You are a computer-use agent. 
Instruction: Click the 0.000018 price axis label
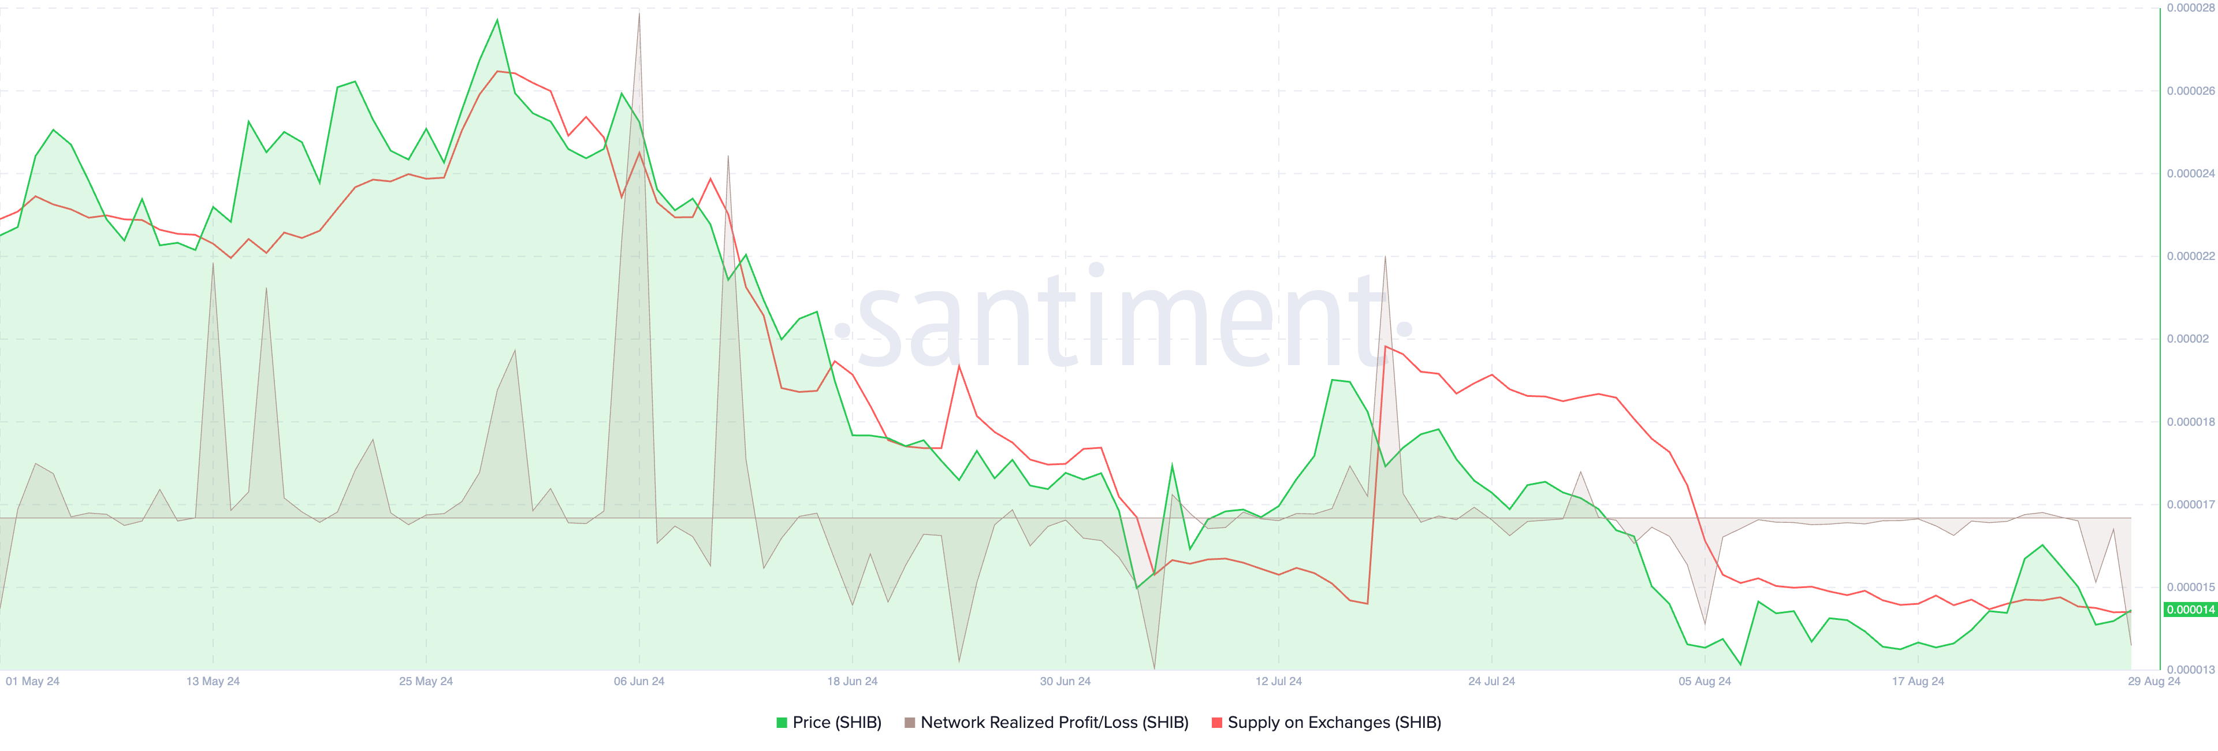click(2191, 421)
